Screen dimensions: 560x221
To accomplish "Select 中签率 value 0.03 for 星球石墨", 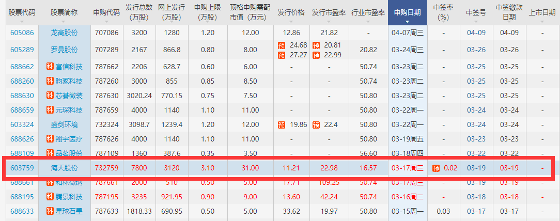I will [x=443, y=211].
